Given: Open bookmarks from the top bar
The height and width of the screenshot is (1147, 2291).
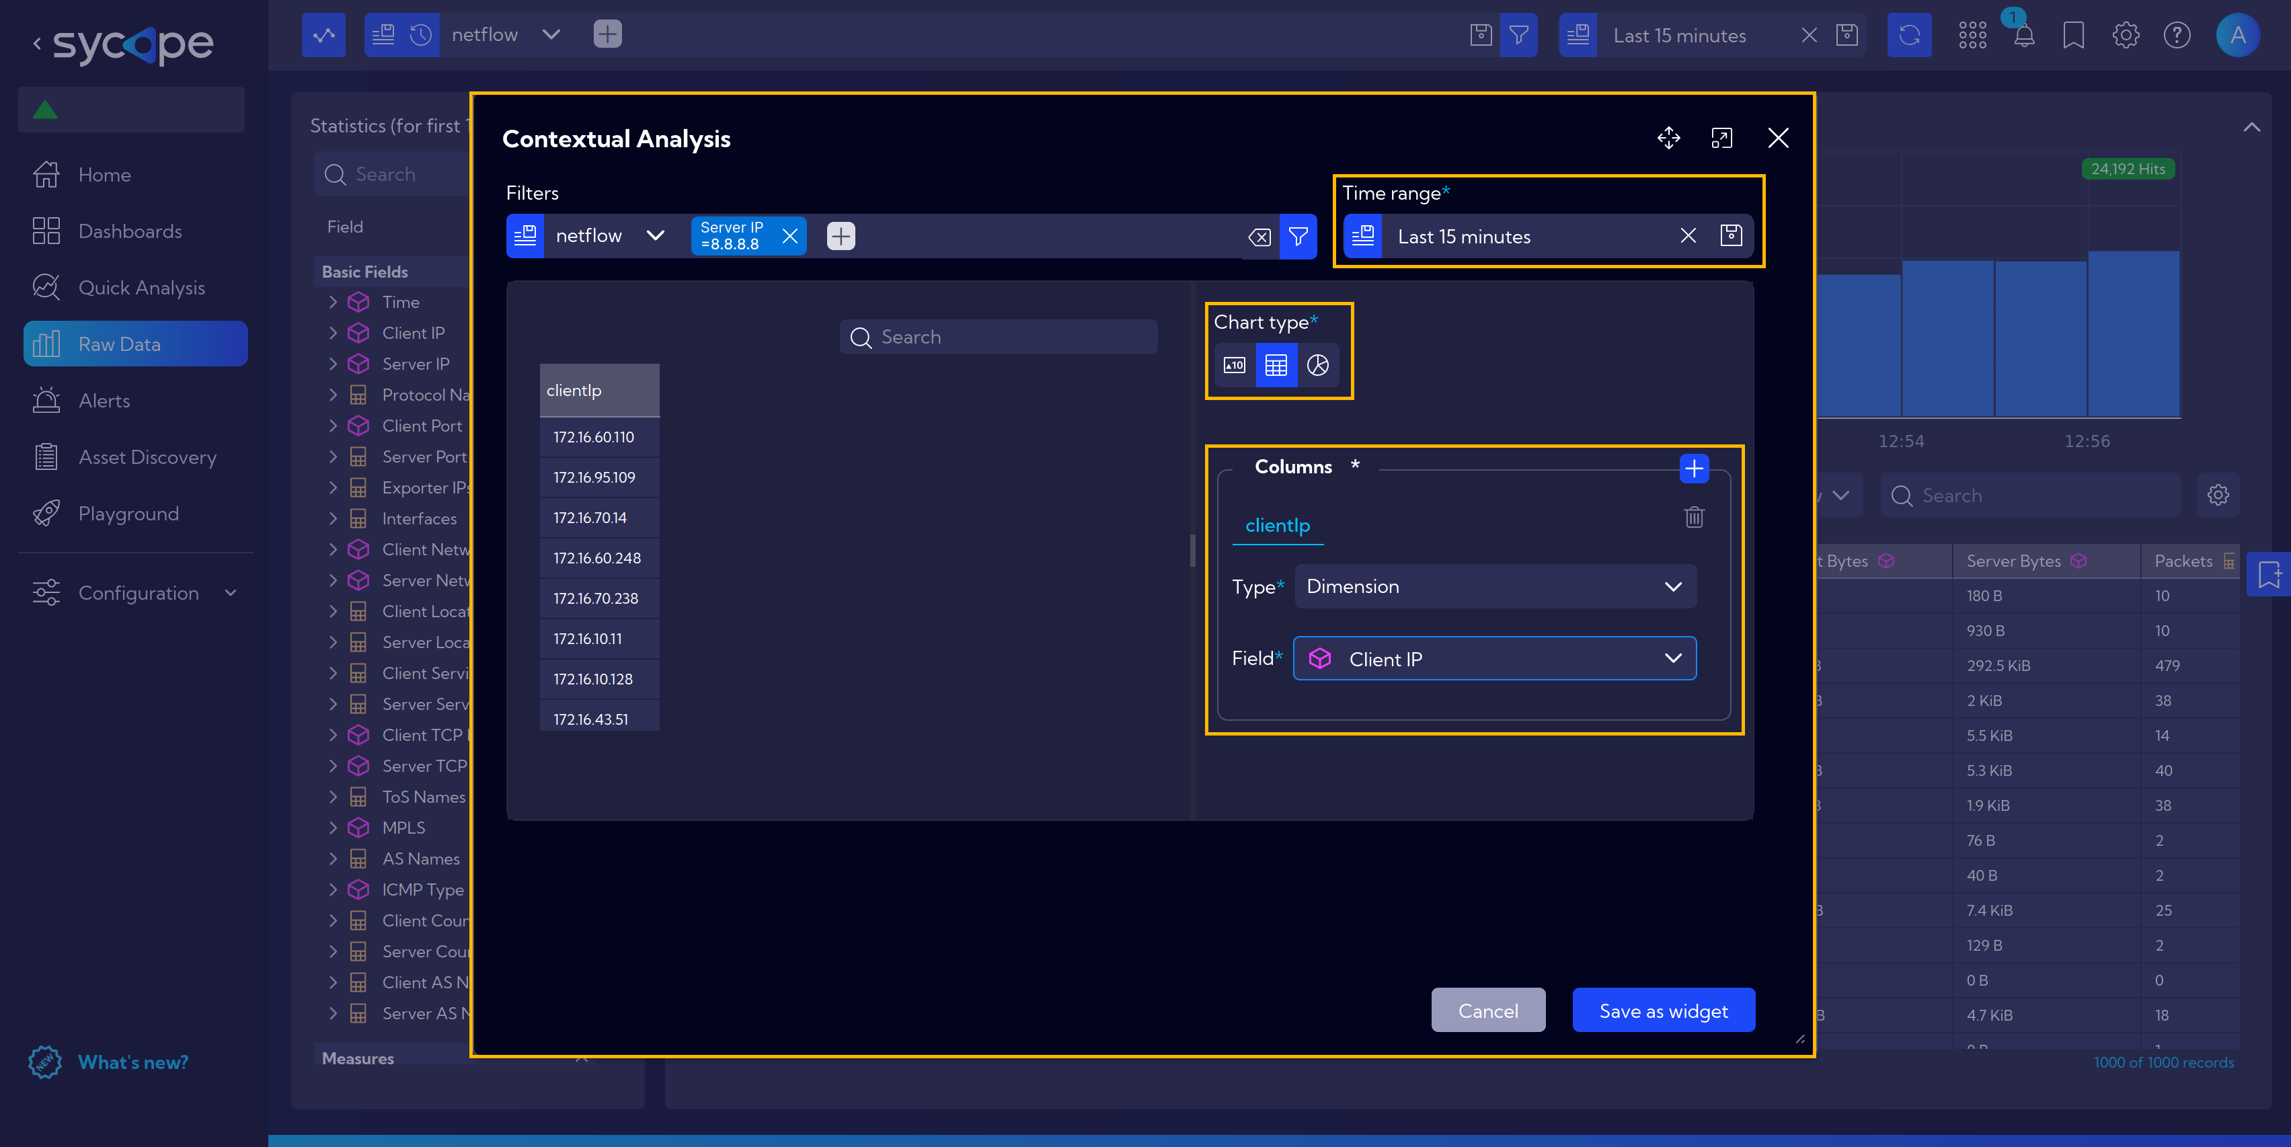Looking at the screenshot, I should 2073,36.
